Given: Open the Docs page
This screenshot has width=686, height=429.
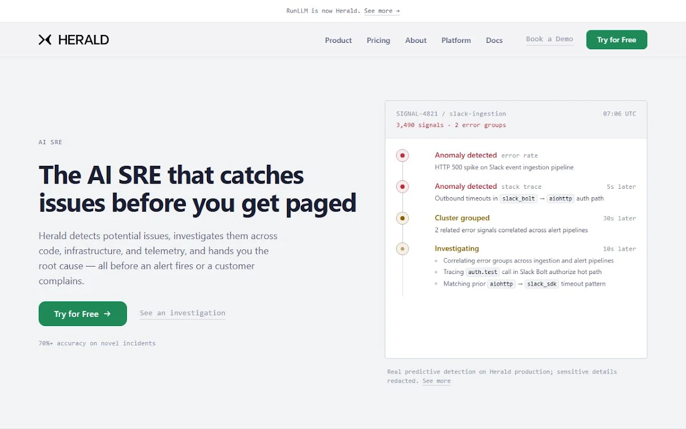Looking at the screenshot, I should [x=494, y=40].
